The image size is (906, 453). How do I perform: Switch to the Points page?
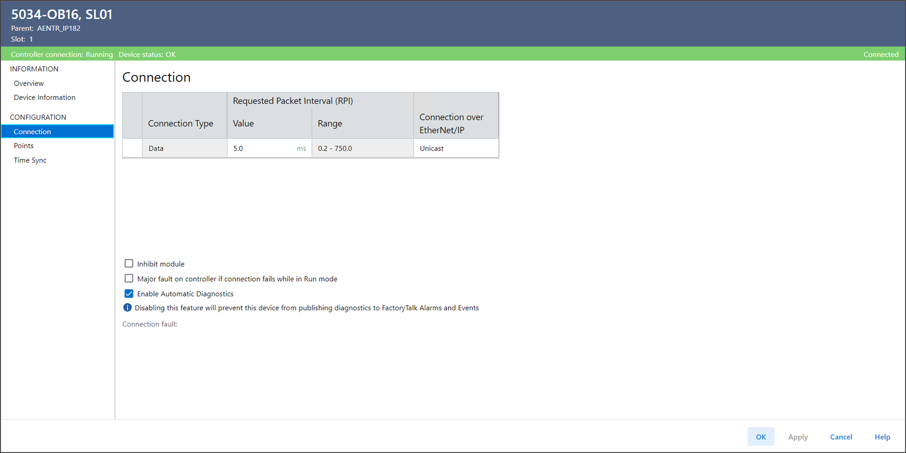point(24,146)
